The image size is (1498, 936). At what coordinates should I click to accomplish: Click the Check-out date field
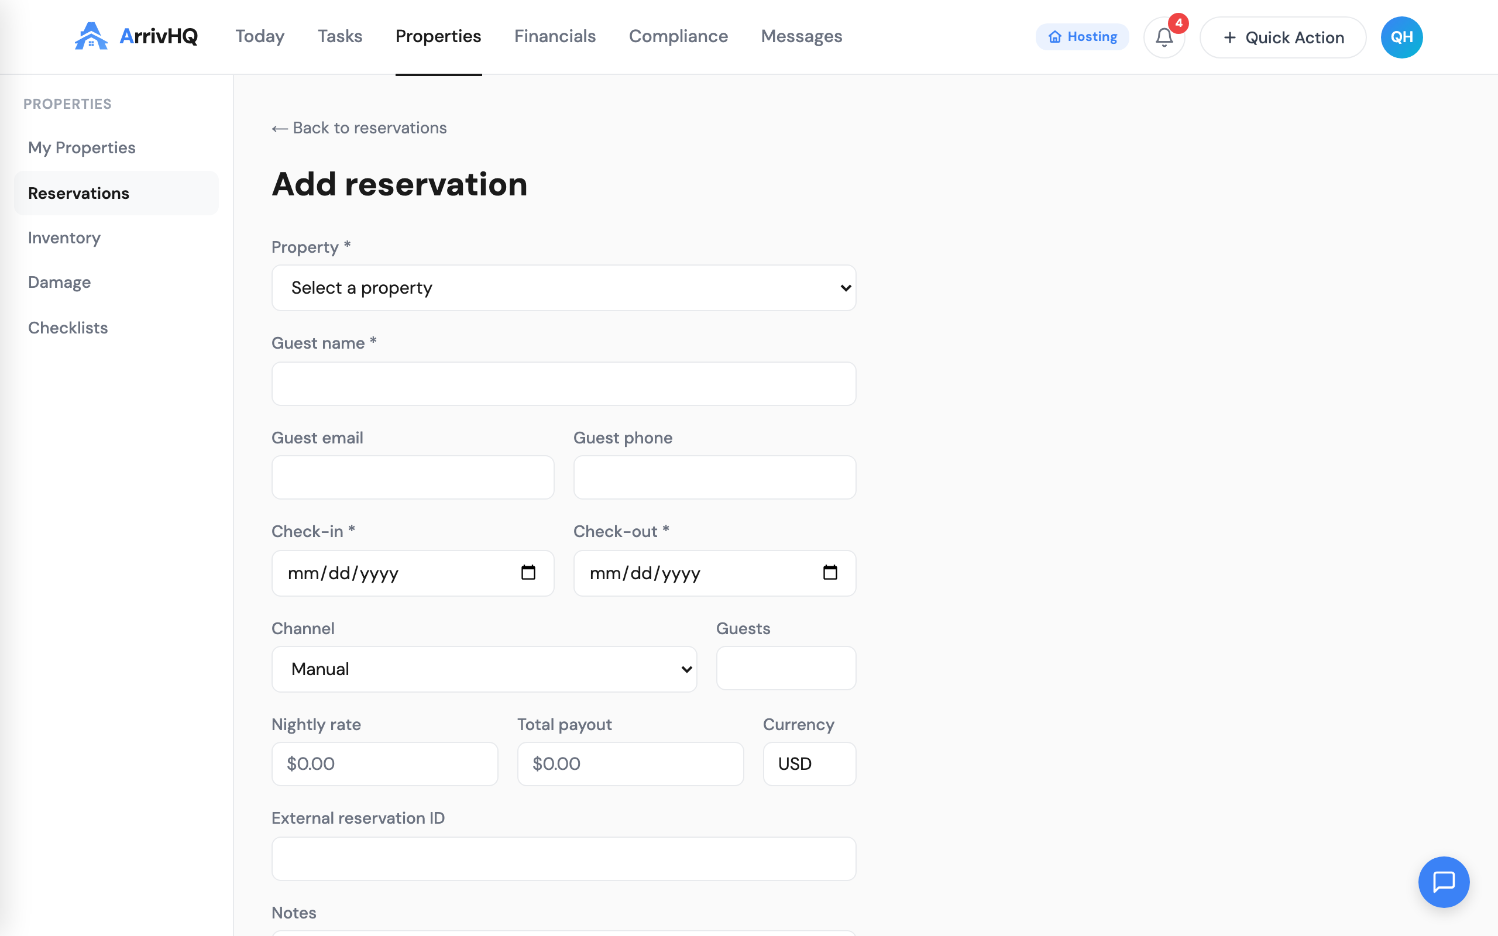[715, 573]
